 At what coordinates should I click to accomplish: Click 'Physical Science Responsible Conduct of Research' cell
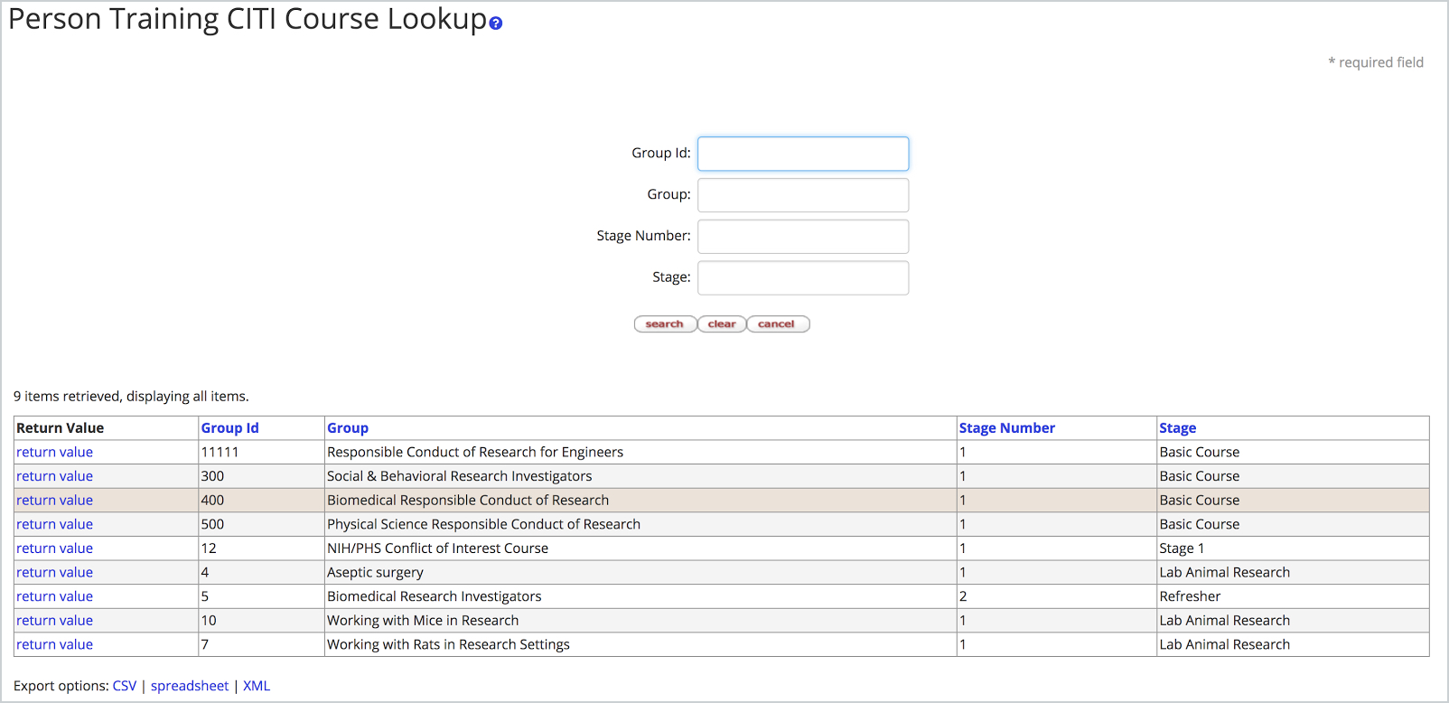(640, 524)
